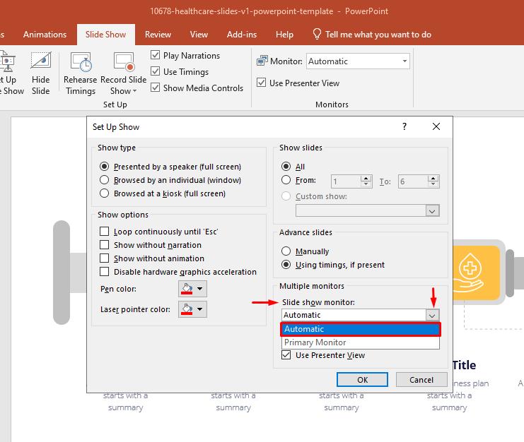Toggle dialog Use Presenter View checkbox

tap(286, 355)
